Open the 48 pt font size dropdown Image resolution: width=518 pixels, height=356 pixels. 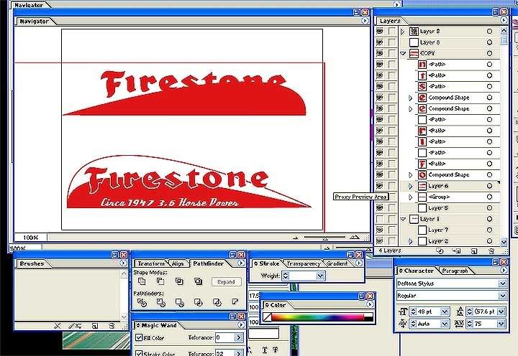445,311
